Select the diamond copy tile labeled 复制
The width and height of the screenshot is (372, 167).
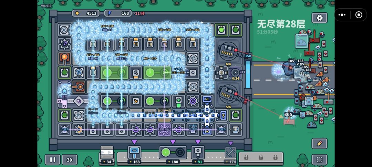(79, 101)
